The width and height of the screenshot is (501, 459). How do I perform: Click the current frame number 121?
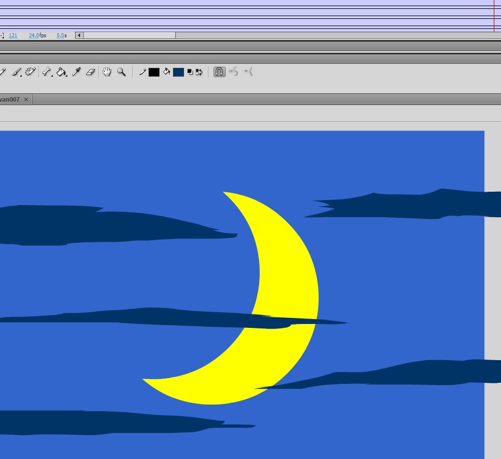point(13,36)
